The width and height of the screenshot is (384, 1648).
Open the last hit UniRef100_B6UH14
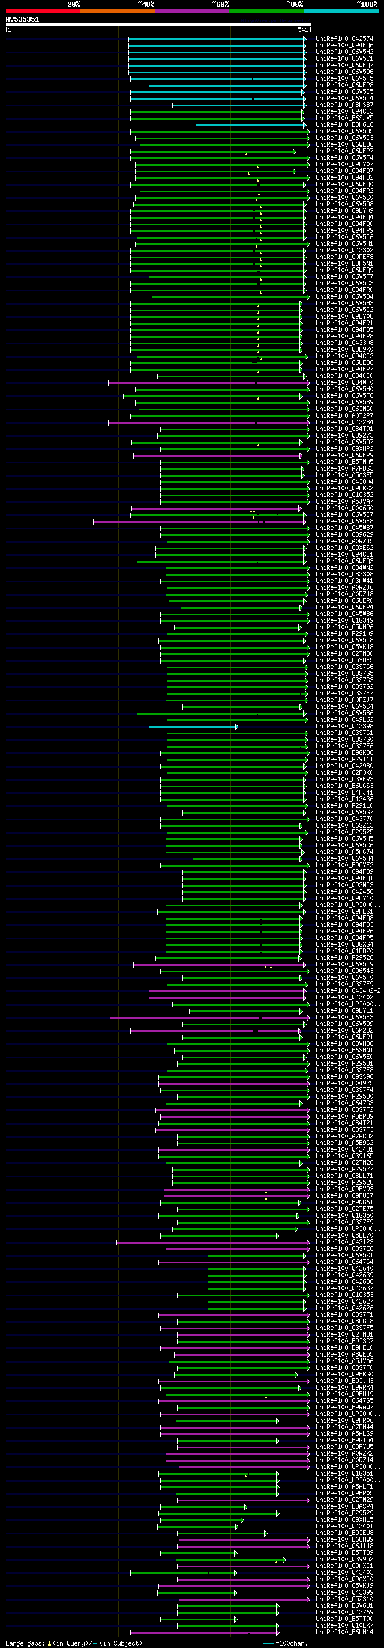click(x=344, y=1632)
